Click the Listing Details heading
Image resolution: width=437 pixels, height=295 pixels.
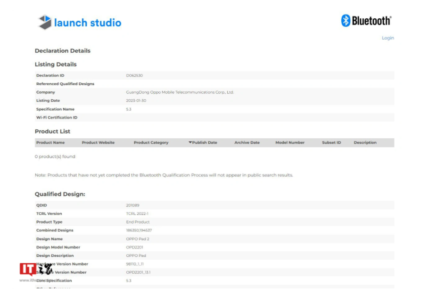pos(56,64)
